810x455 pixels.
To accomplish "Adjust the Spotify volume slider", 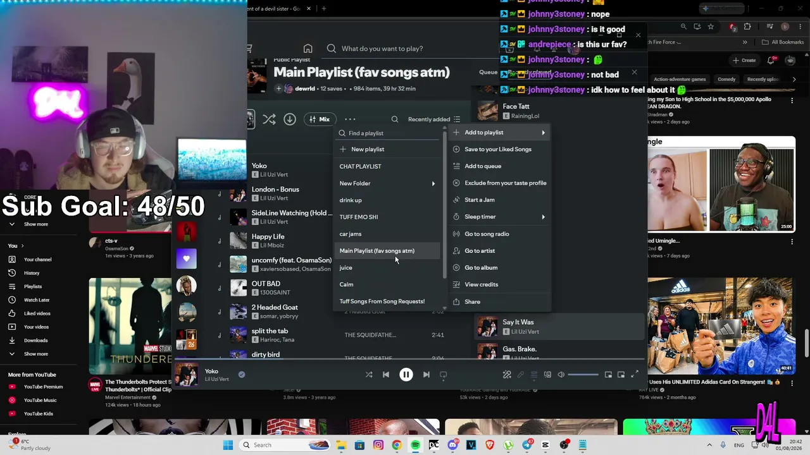I will coord(583,375).
